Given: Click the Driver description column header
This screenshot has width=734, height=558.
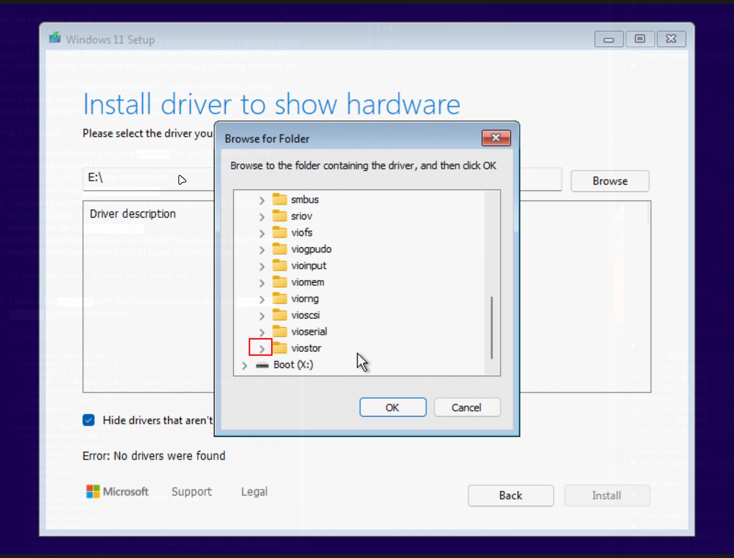Looking at the screenshot, I should coord(133,214).
